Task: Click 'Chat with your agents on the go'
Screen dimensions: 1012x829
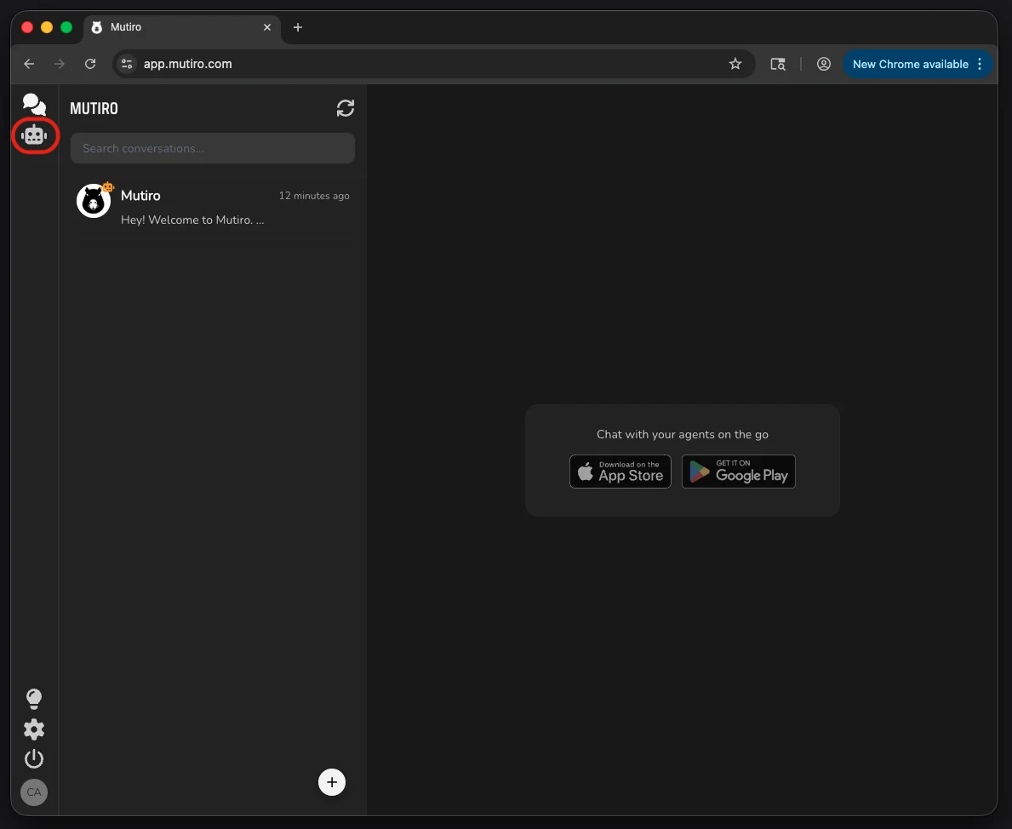Action: tap(683, 435)
